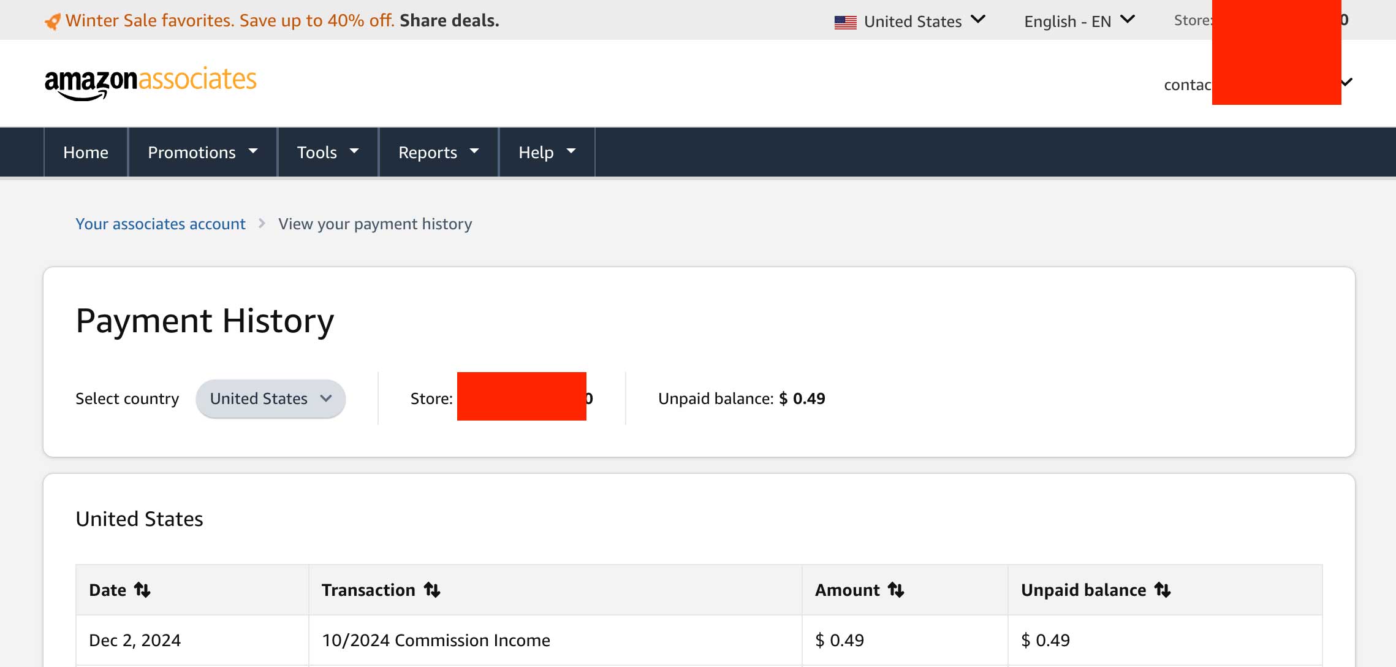Screen dimensions: 1396x667
Task: Expand the English language selector
Action: (x=1078, y=20)
